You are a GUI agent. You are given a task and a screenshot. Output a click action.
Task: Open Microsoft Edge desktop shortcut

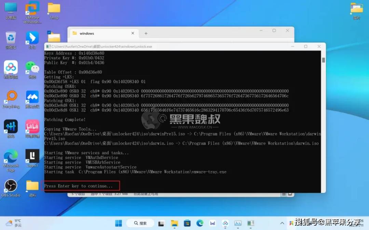tap(11, 161)
